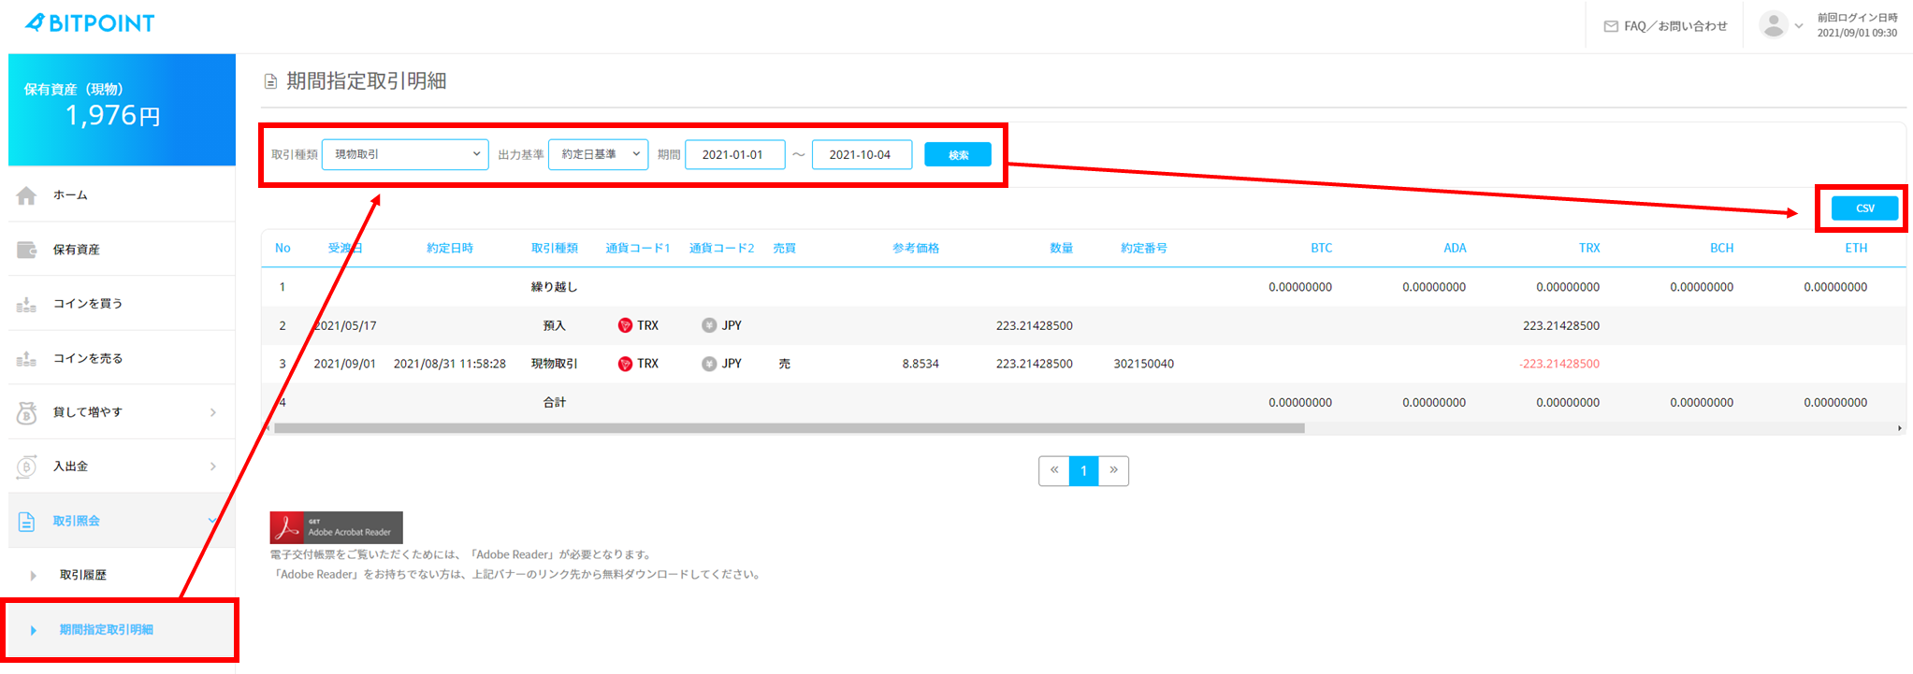Click the 預入 transaction type cell
This screenshot has width=1913, height=674.
555,325
